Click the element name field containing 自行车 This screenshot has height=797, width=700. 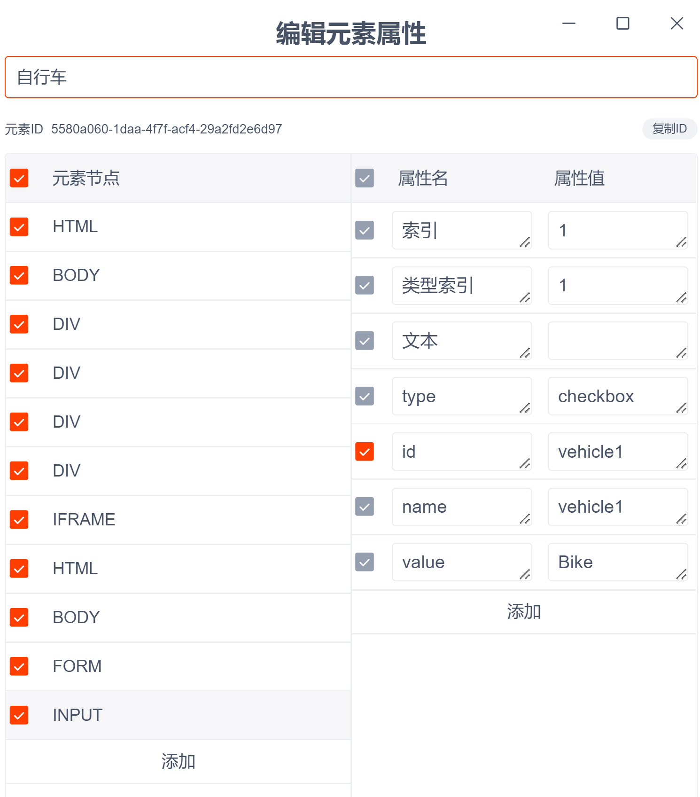[x=350, y=78]
